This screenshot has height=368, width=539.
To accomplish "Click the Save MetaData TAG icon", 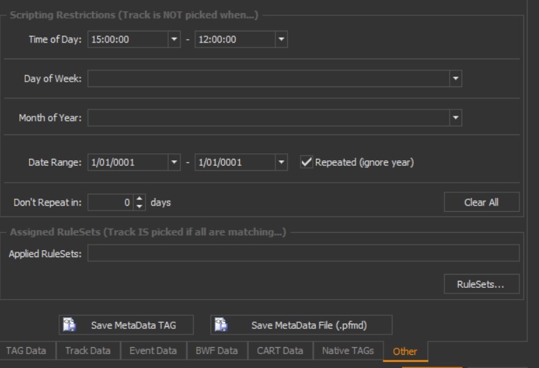I will click(x=69, y=325).
